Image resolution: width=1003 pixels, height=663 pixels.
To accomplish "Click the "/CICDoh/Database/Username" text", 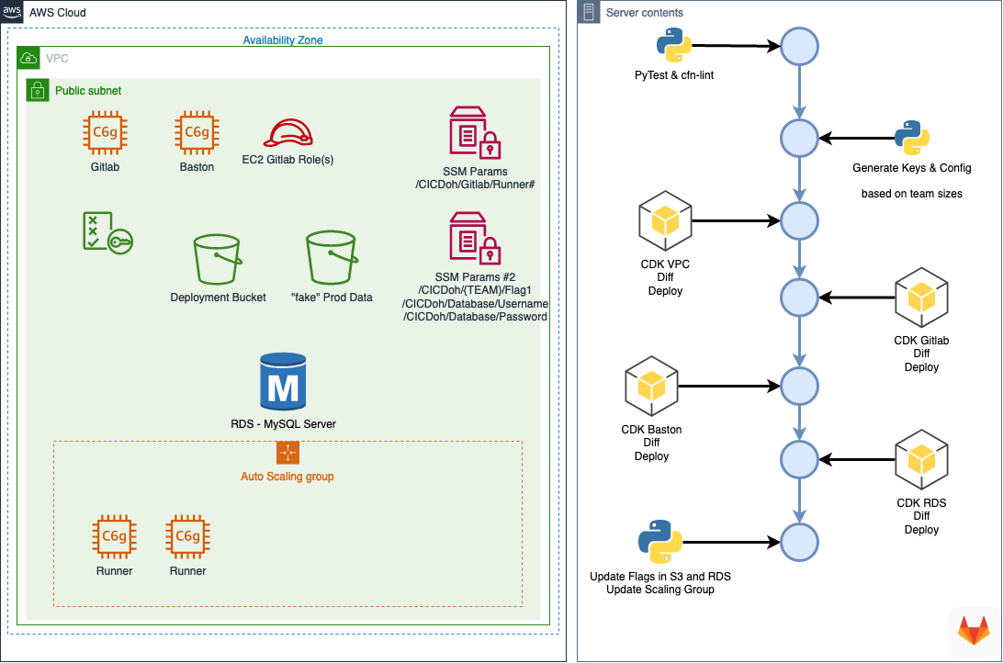I will pos(475,304).
